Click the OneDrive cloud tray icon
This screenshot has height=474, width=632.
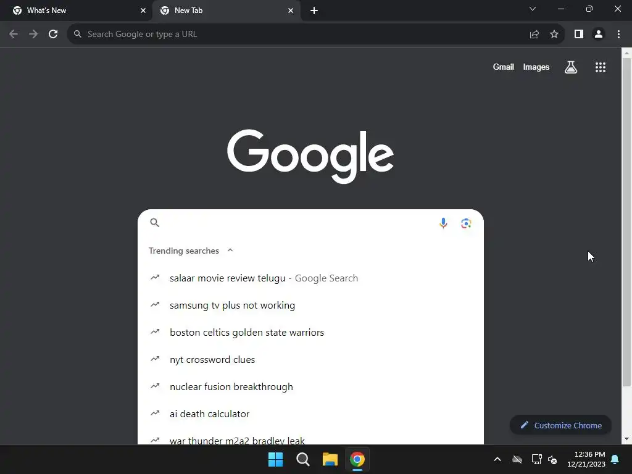(x=517, y=459)
